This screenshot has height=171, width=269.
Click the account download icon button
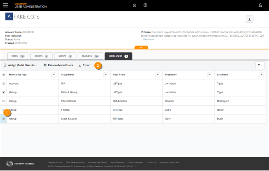click(249, 19)
